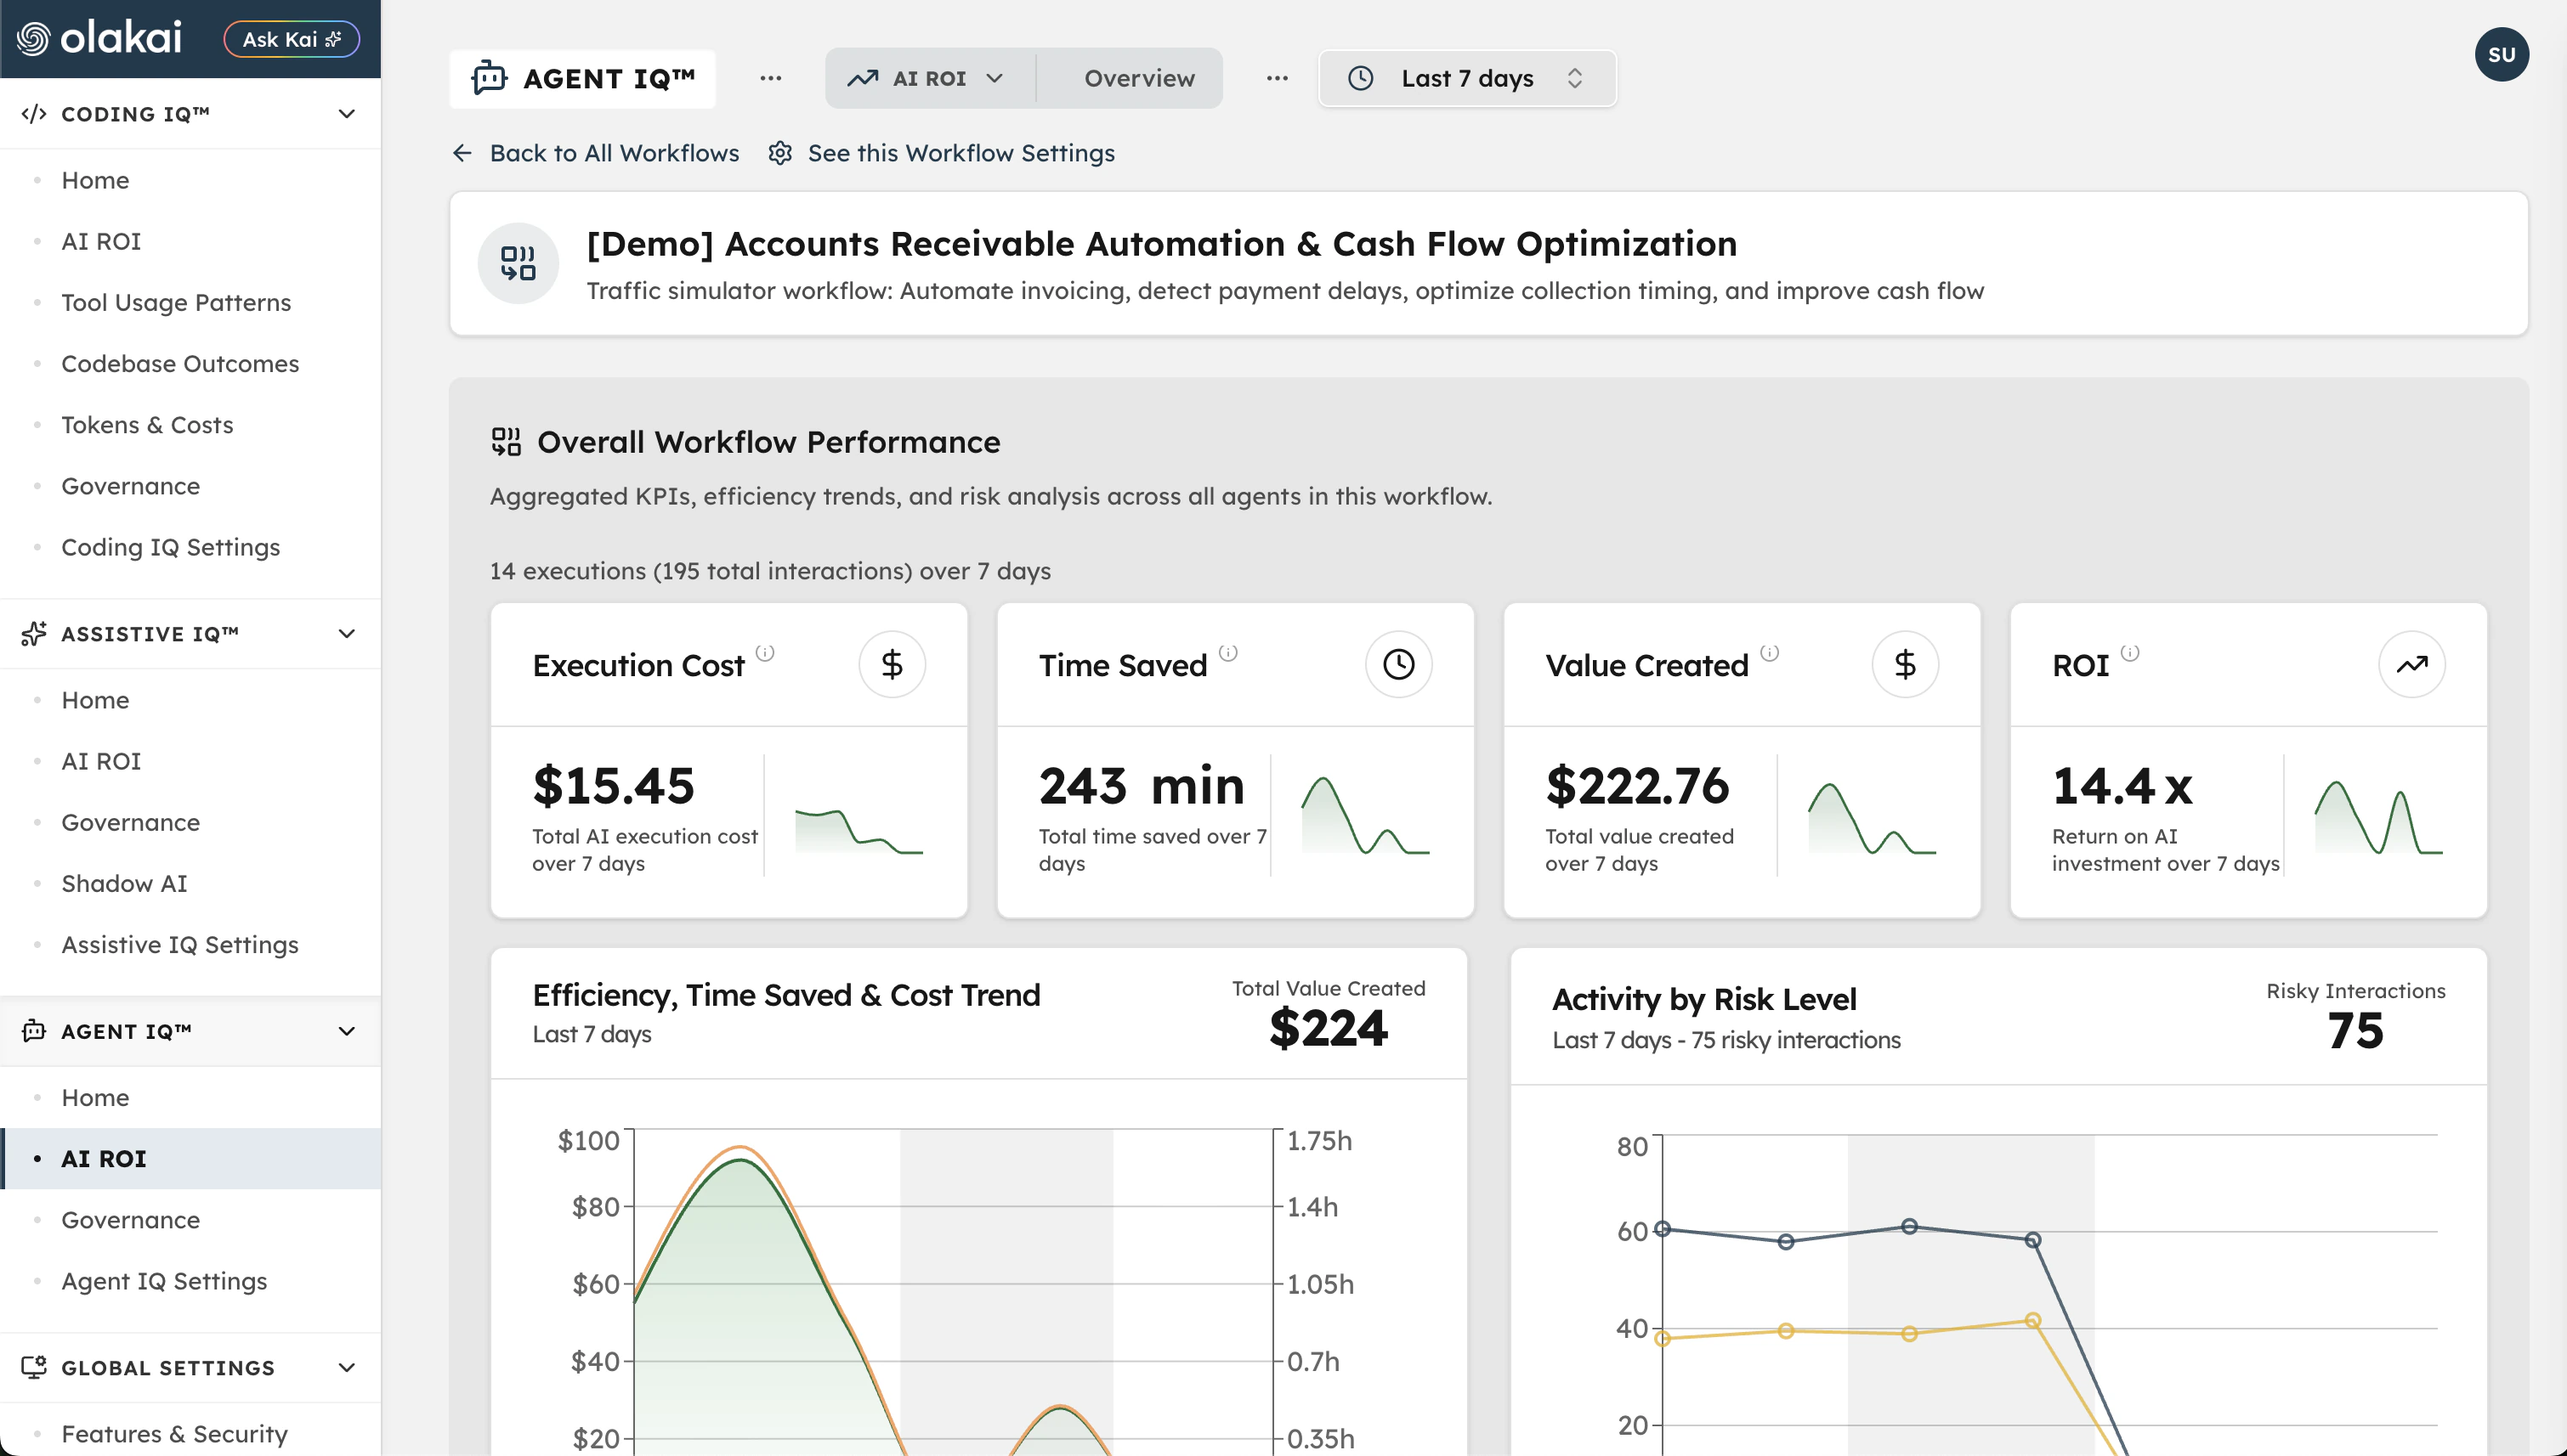Open Coding IQ Home
The height and width of the screenshot is (1456, 2567).
(95, 180)
